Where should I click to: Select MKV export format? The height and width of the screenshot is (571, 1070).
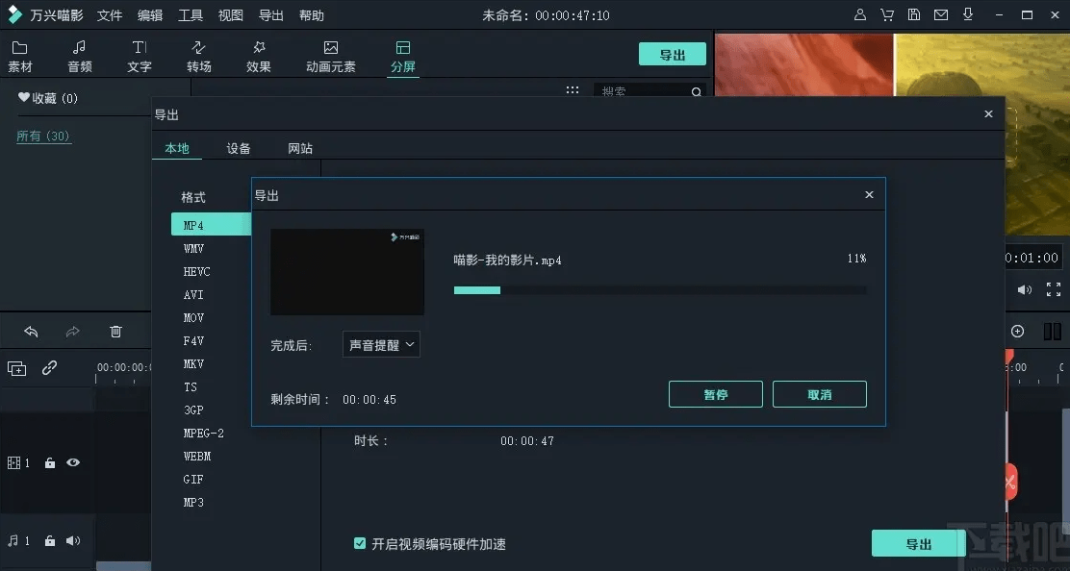point(192,364)
